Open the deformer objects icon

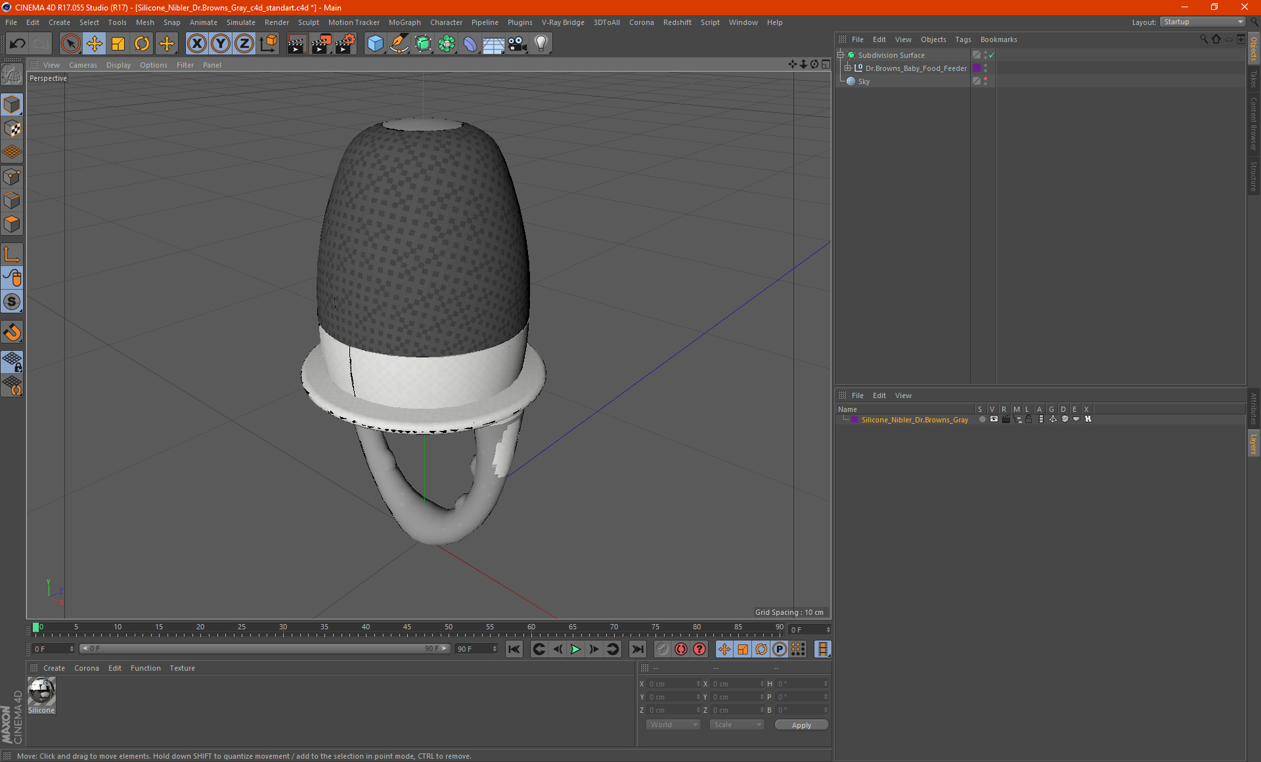pyautogui.click(x=470, y=44)
